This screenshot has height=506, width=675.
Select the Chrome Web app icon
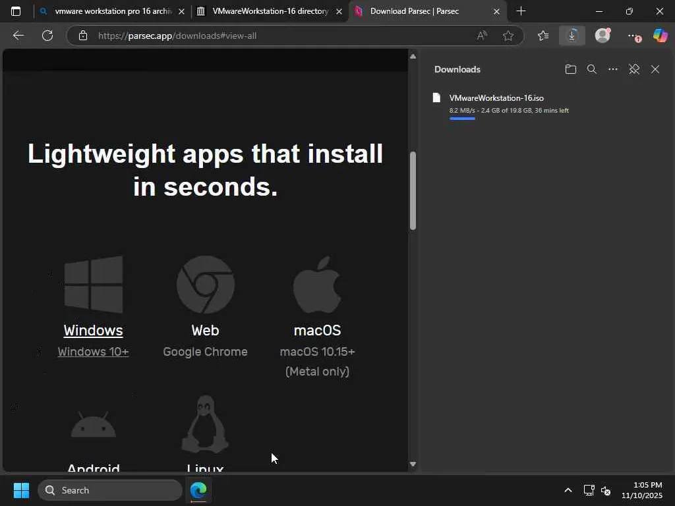pos(206,285)
